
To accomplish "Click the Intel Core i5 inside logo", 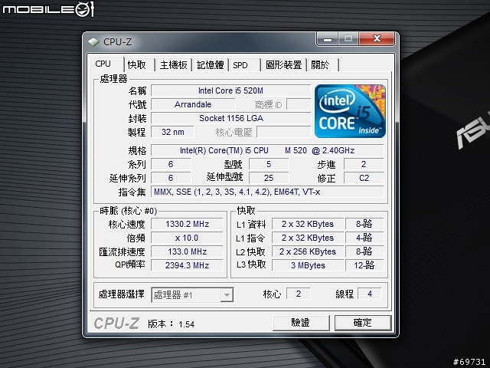I will [x=350, y=111].
